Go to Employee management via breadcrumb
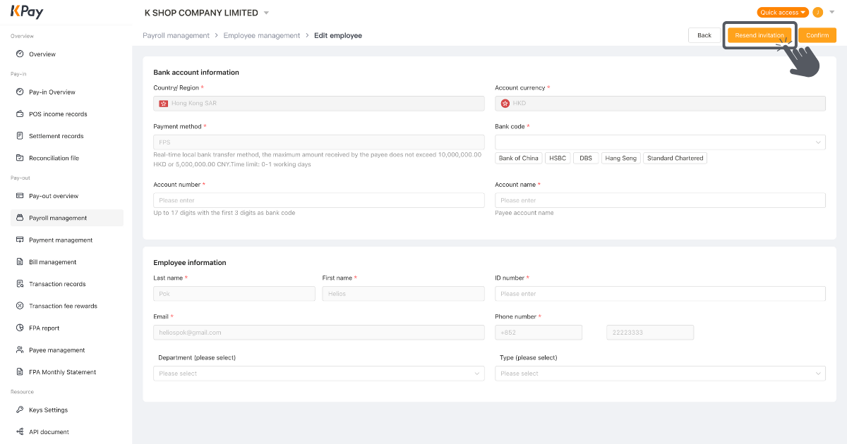The height and width of the screenshot is (444, 847). click(x=261, y=35)
